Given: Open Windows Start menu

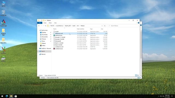Looking at the screenshot, I should click(x=2, y=96).
